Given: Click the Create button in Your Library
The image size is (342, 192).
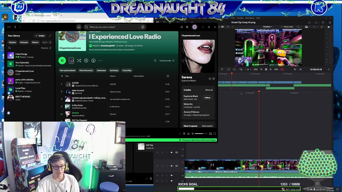Looking at the screenshot, I should coord(40,36).
